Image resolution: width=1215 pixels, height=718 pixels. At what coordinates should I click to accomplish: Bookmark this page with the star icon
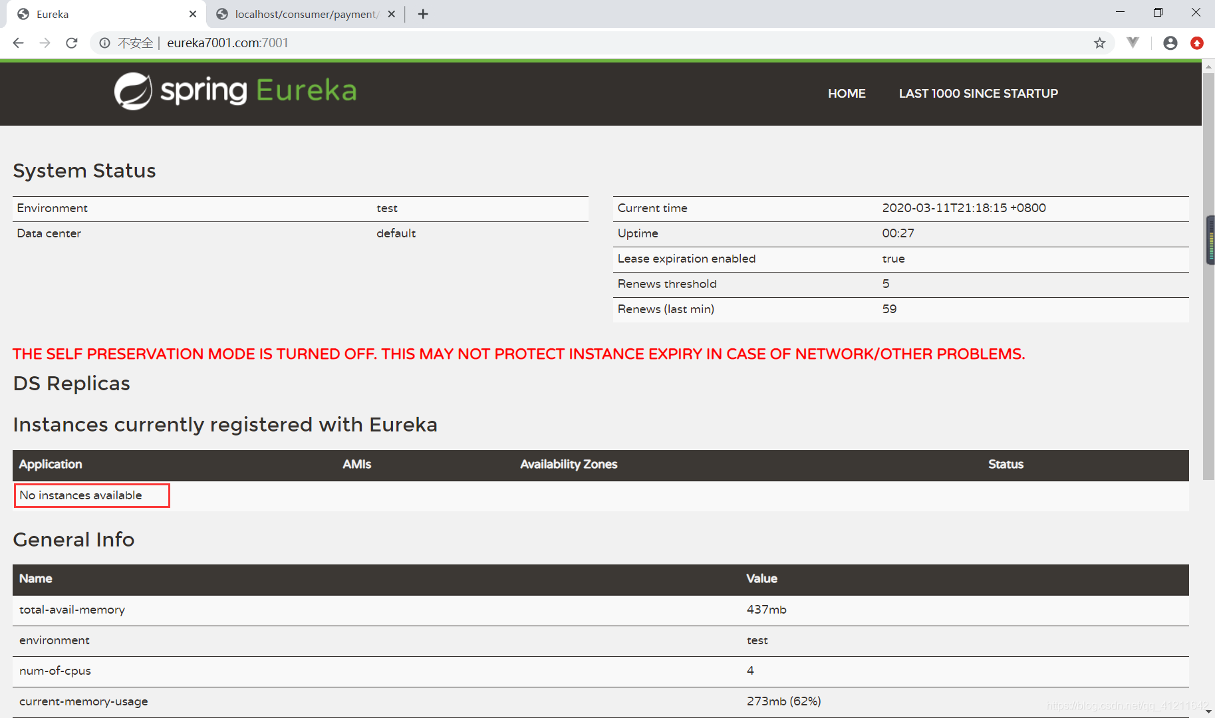point(1099,43)
